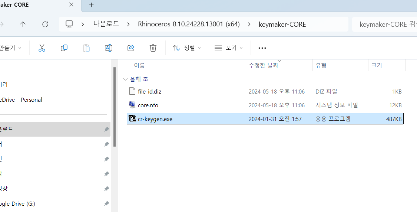Click the PC monitor icon in address bar
Image resolution: width=417 pixels, height=212 pixels.
pos(69,24)
